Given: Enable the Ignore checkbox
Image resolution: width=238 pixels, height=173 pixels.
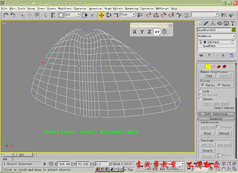Looking at the screenshot, I should tap(200, 99).
